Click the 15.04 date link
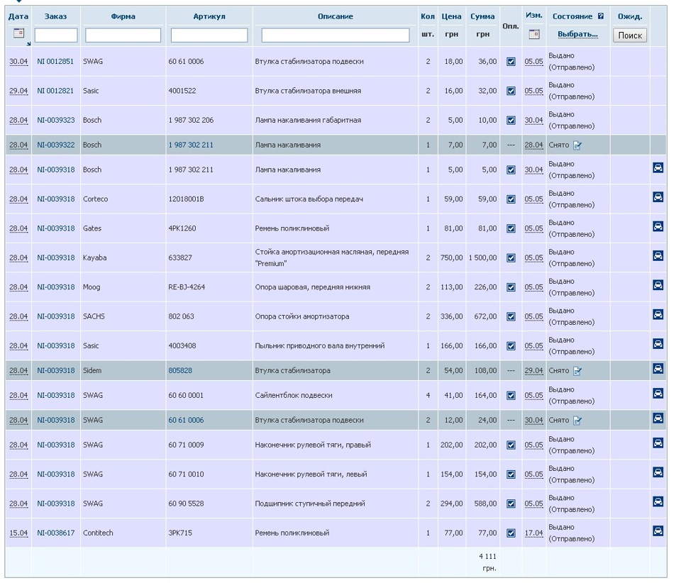Image resolution: width=681 pixels, height=583 pixels. 18,533
